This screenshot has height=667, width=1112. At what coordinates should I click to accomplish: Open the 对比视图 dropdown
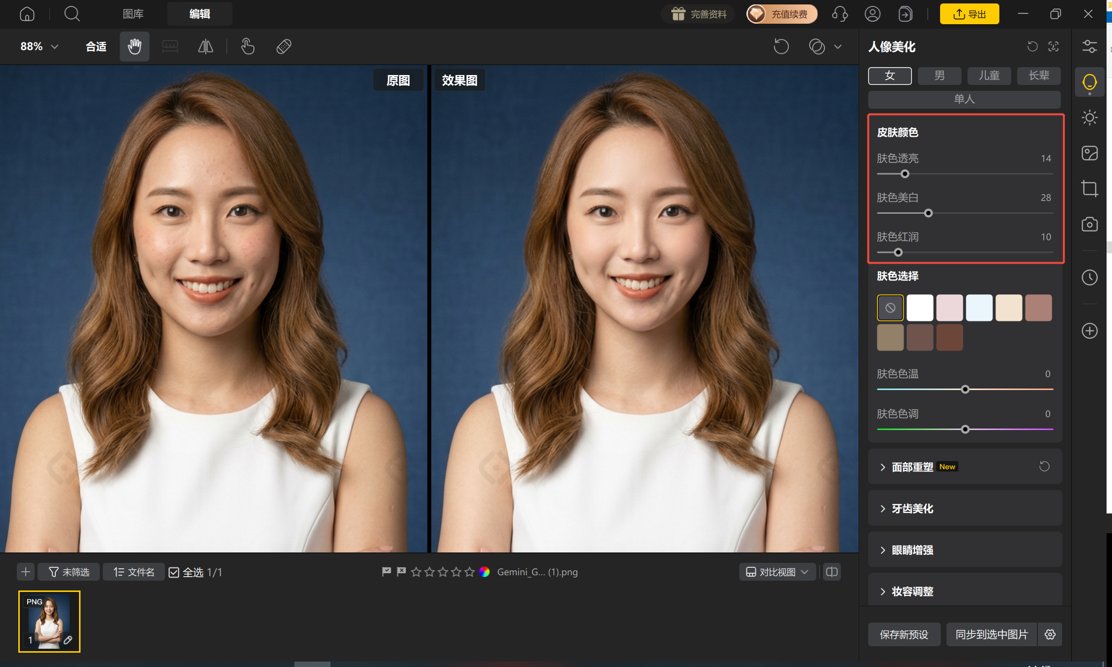(777, 572)
